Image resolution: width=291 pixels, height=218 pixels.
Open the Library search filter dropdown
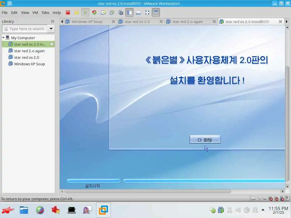click(x=51, y=29)
